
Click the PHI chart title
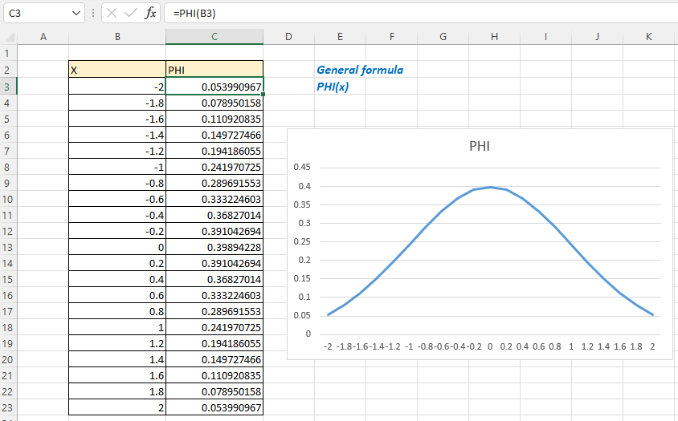pos(479,147)
